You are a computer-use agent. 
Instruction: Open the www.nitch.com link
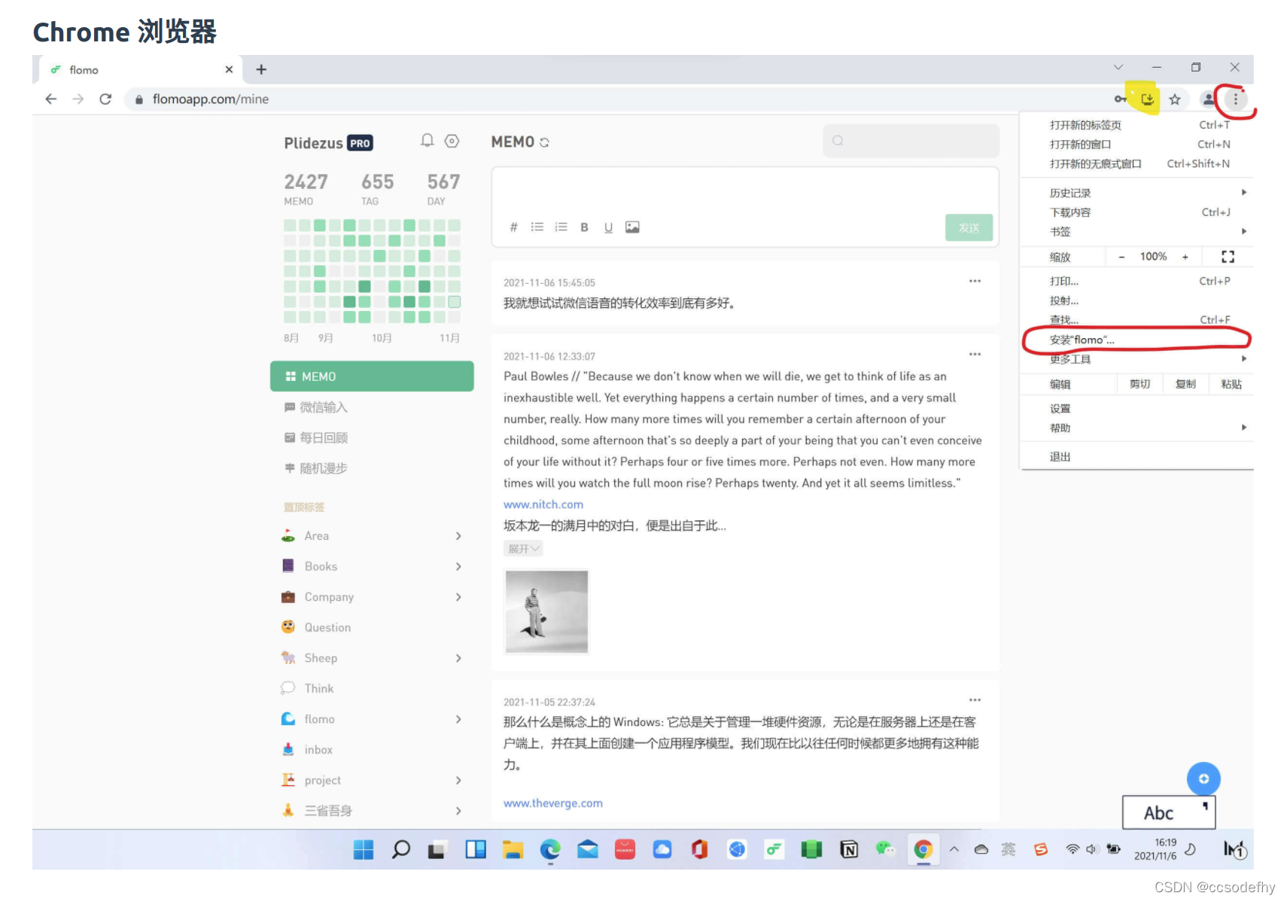coord(543,504)
